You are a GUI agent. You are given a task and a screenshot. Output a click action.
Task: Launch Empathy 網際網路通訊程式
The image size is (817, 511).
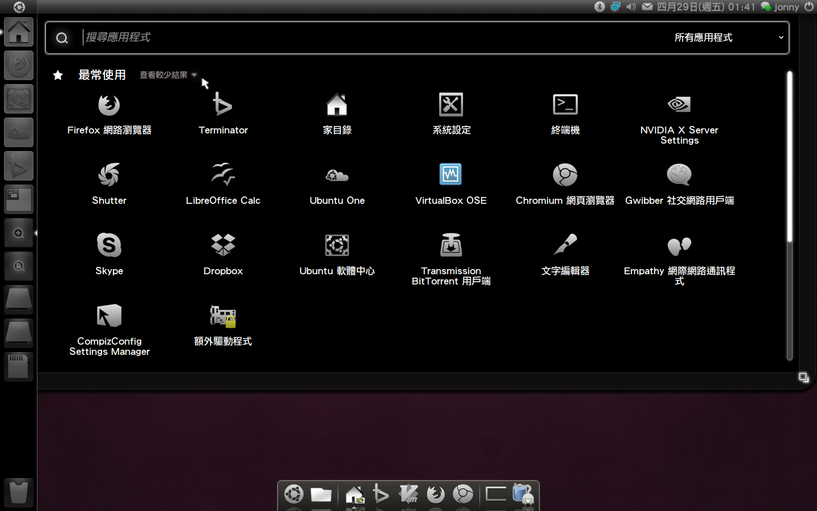pyautogui.click(x=679, y=260)
